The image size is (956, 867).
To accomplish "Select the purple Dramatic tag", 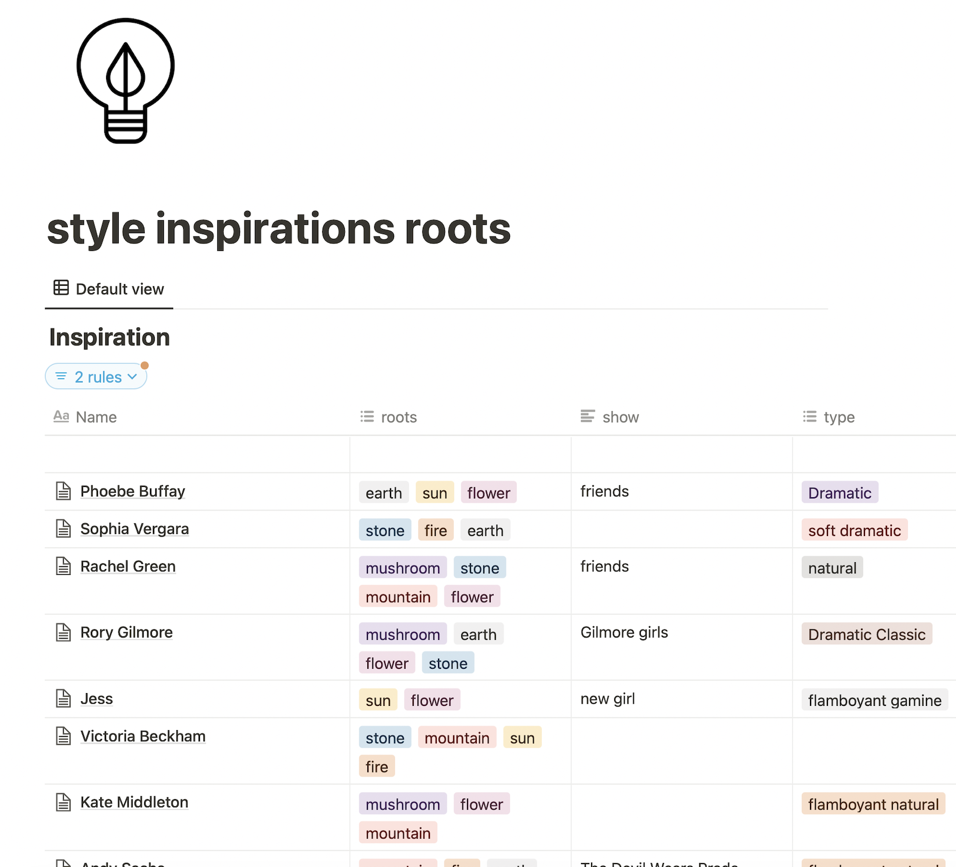I will coord(839,492).
